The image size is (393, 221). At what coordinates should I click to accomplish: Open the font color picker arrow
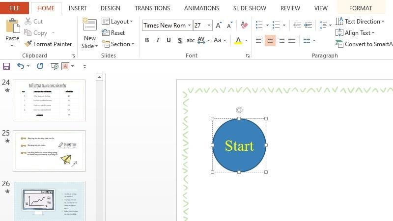[247, 40]
